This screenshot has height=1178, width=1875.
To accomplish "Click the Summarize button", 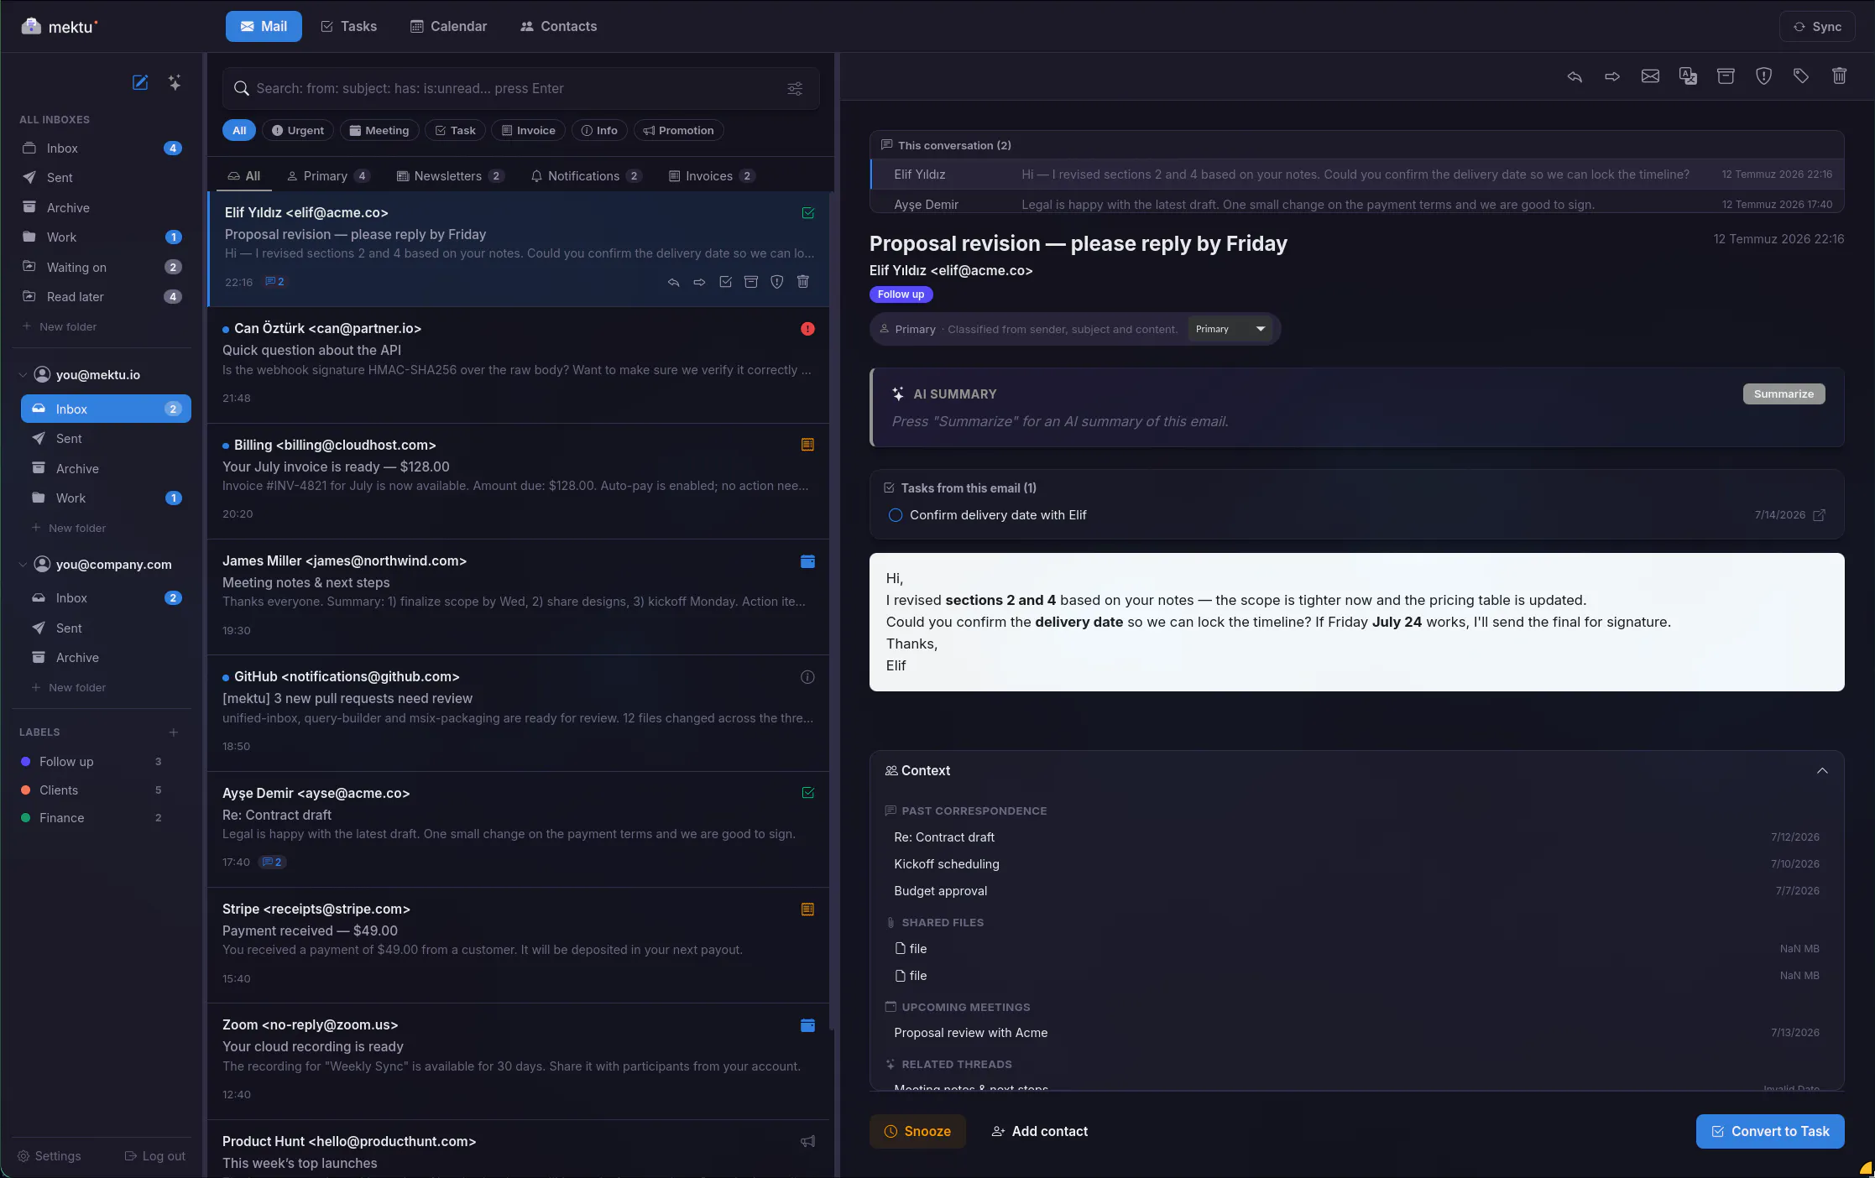I will 1784,394.
